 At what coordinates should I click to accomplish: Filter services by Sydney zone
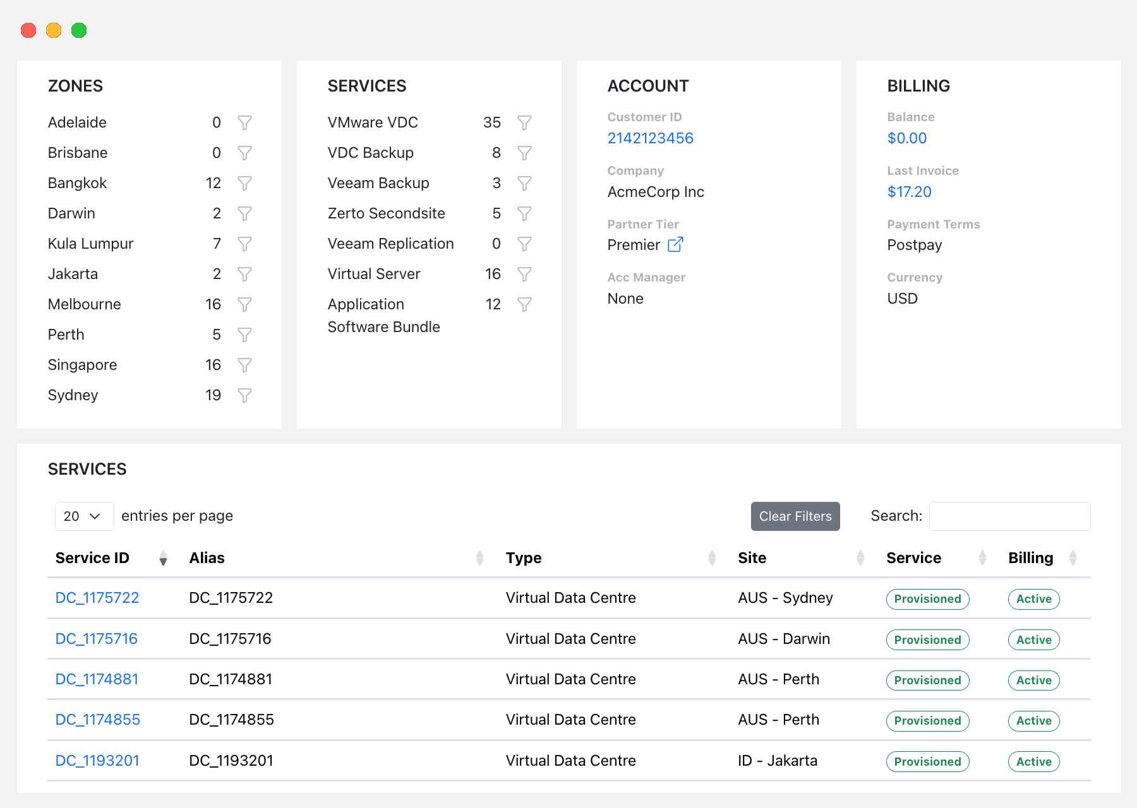(x=244, y=395)
